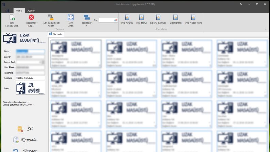270x152 pixels.
Task: Click the Açıklama field containing Hosting Sunucusu
Action: [x=30, y=78]
